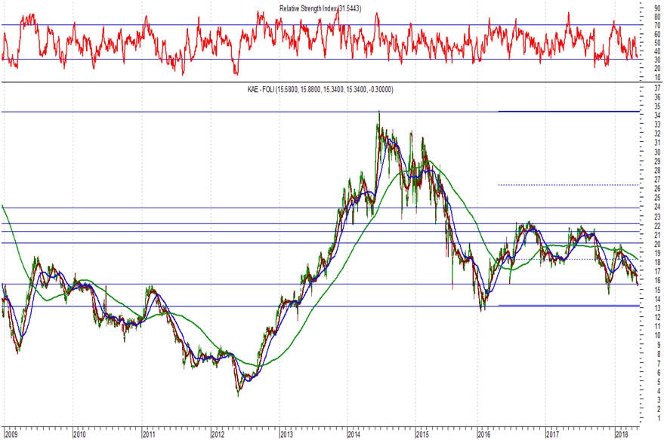The height and width of the screenshot is (440, 664).
Task: Click the 25 value on price scale
Action: tap(657, 198)
